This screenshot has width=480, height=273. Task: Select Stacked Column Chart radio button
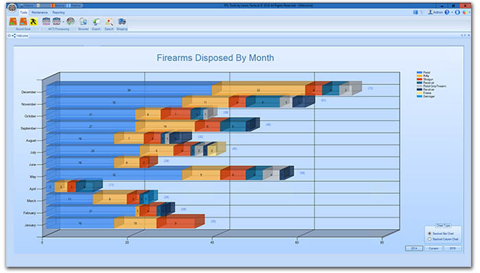429,239
